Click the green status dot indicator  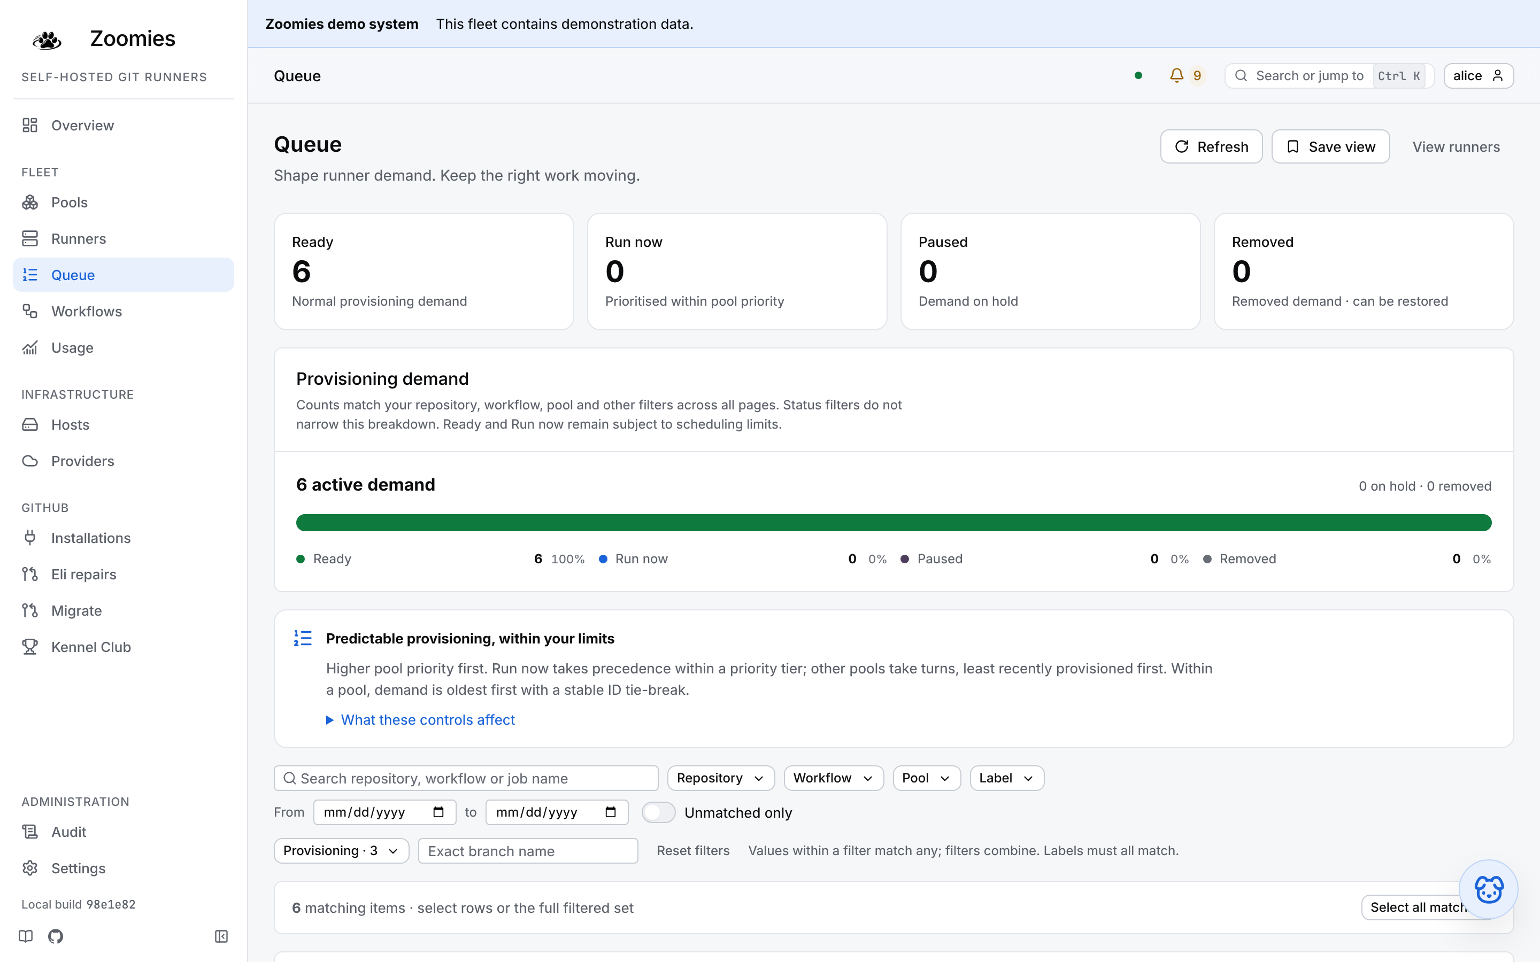(x=1138, y=76)
